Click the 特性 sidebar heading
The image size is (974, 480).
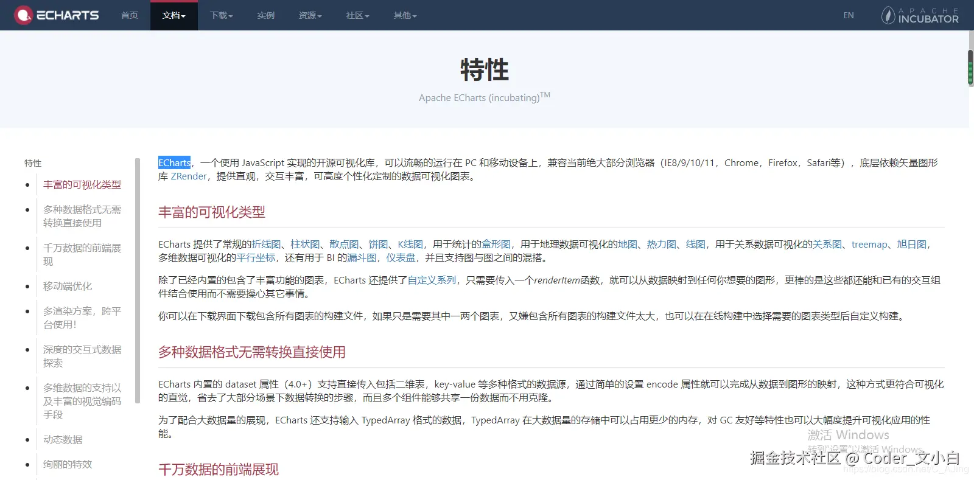click(x=33, y=163)
